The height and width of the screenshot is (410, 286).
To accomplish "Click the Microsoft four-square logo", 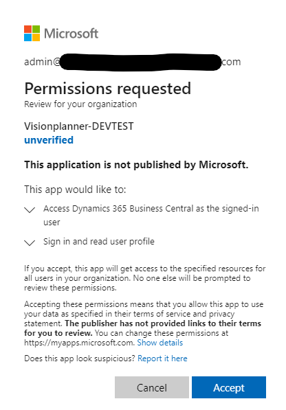I will click(x=32, y=33).
